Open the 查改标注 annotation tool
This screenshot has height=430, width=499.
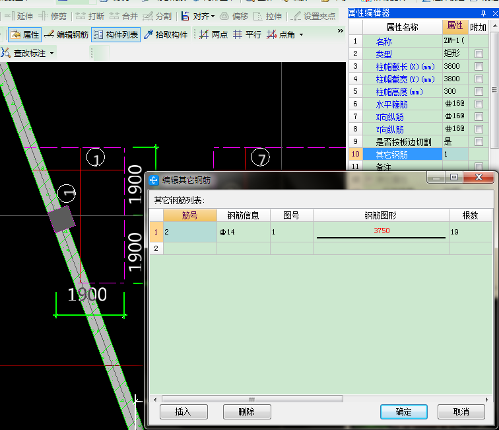point(24,53)
